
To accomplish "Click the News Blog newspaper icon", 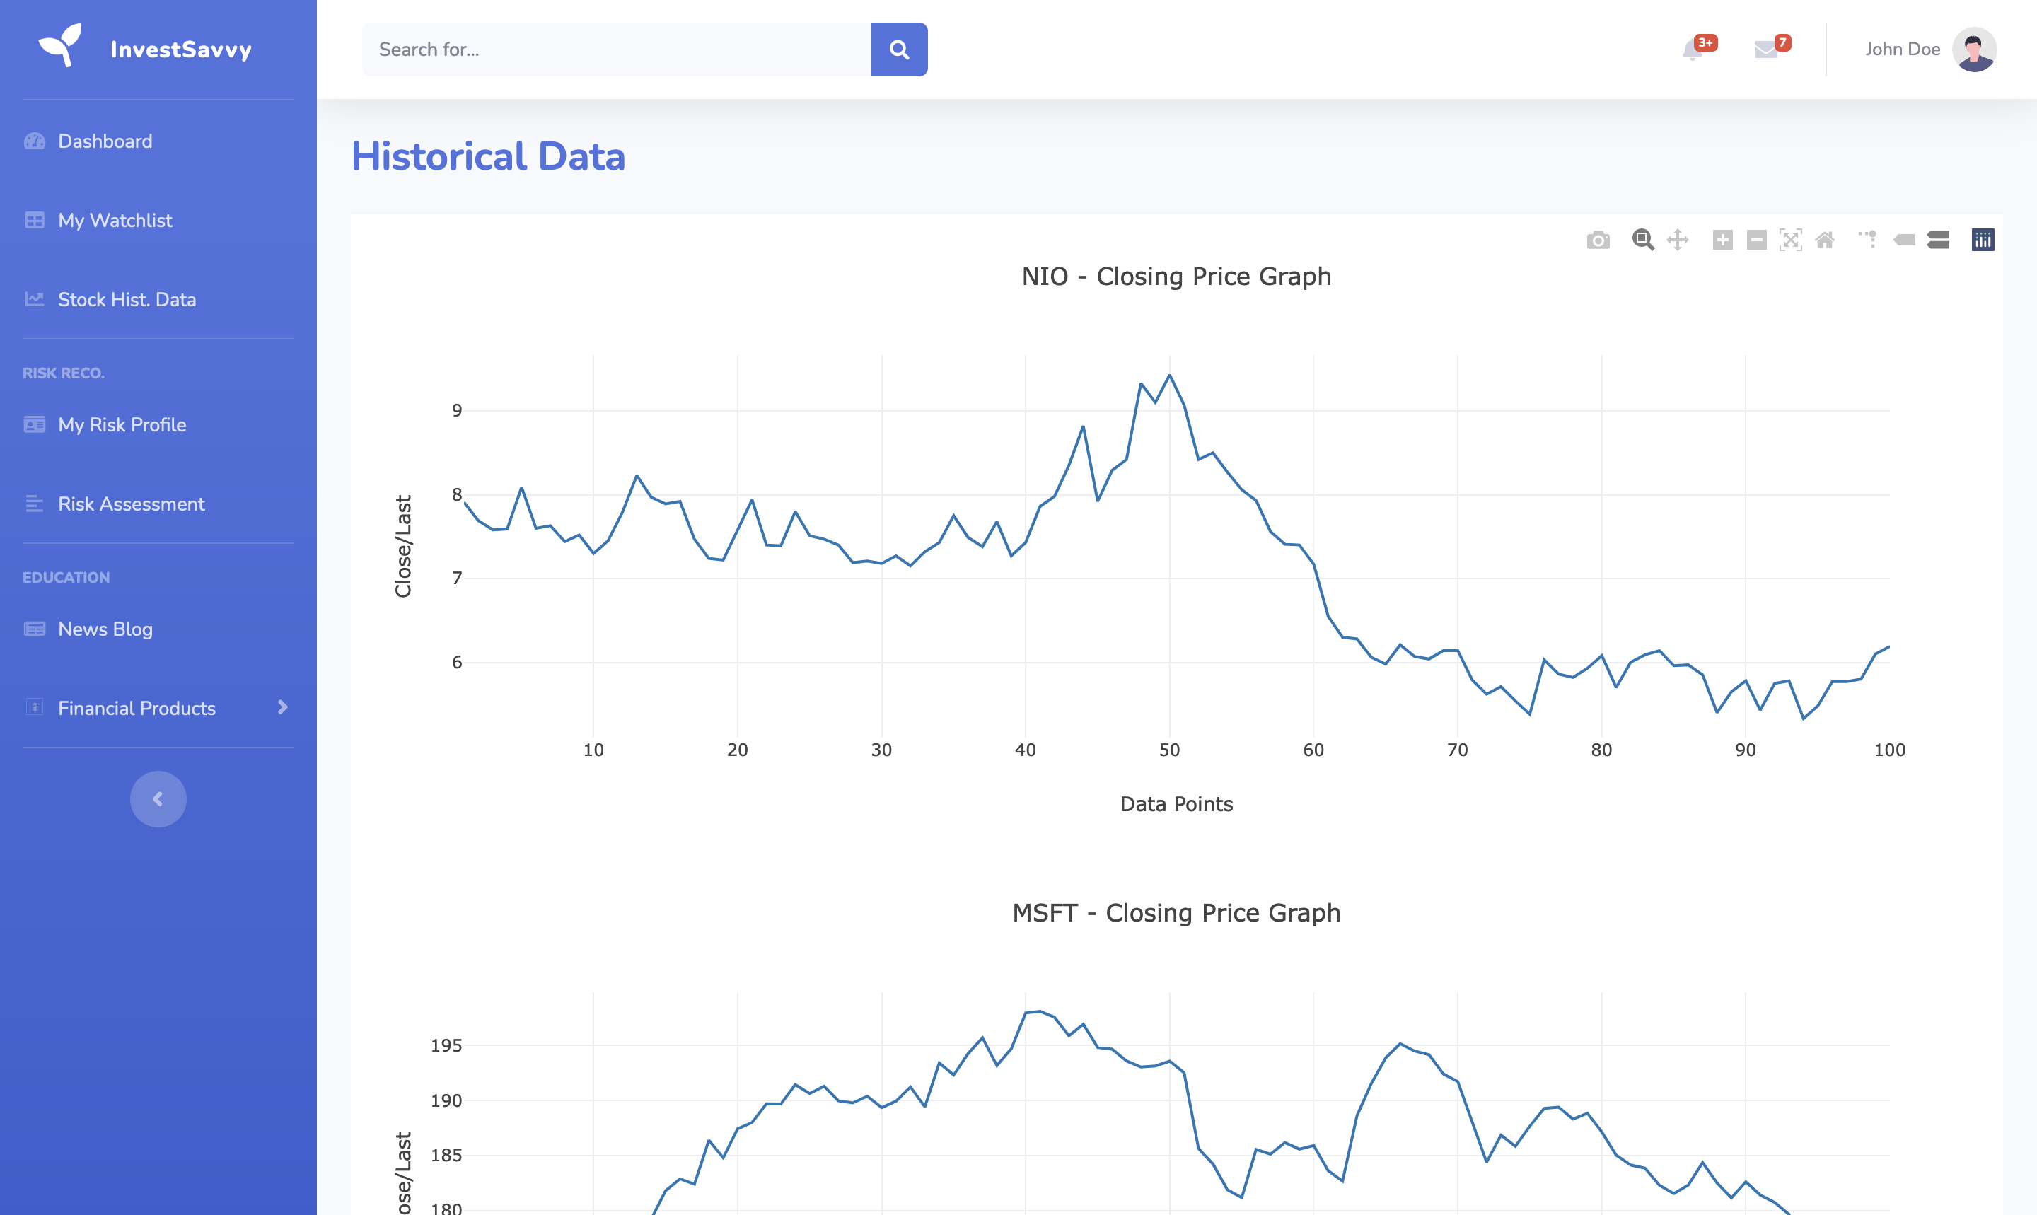I will click(35, 629).
